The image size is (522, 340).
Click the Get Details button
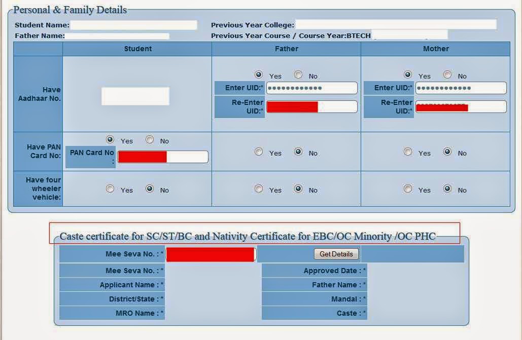coord(336,254)
